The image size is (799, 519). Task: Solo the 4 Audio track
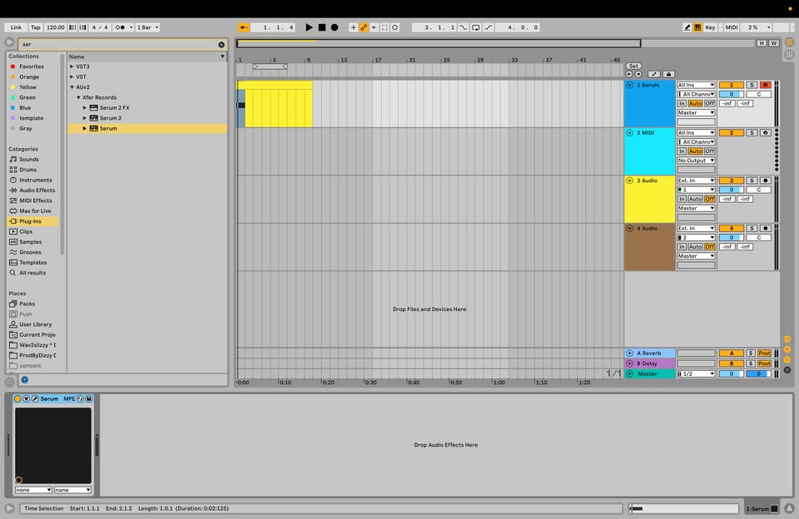pos(752,229)
